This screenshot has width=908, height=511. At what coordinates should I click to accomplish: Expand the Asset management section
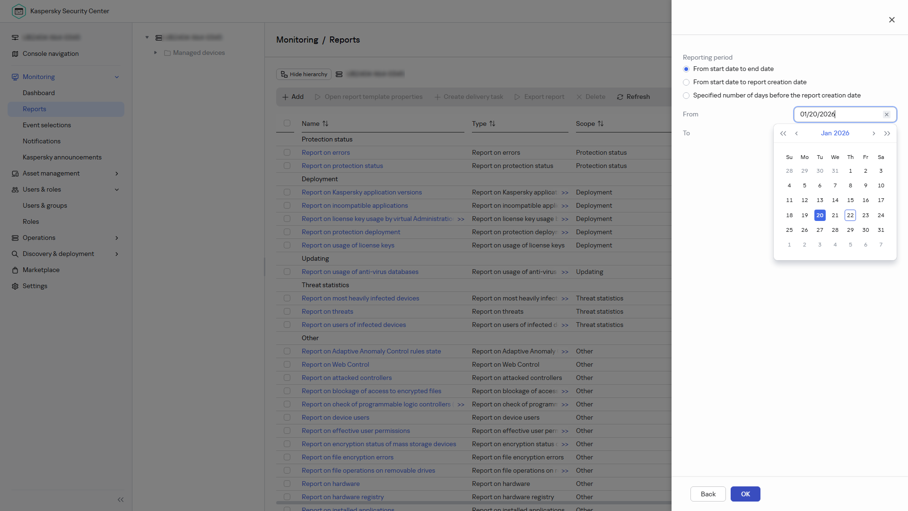pos(117,174)
